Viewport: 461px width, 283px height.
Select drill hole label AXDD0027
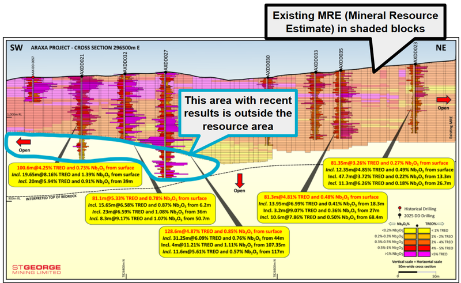coord(165,62)
